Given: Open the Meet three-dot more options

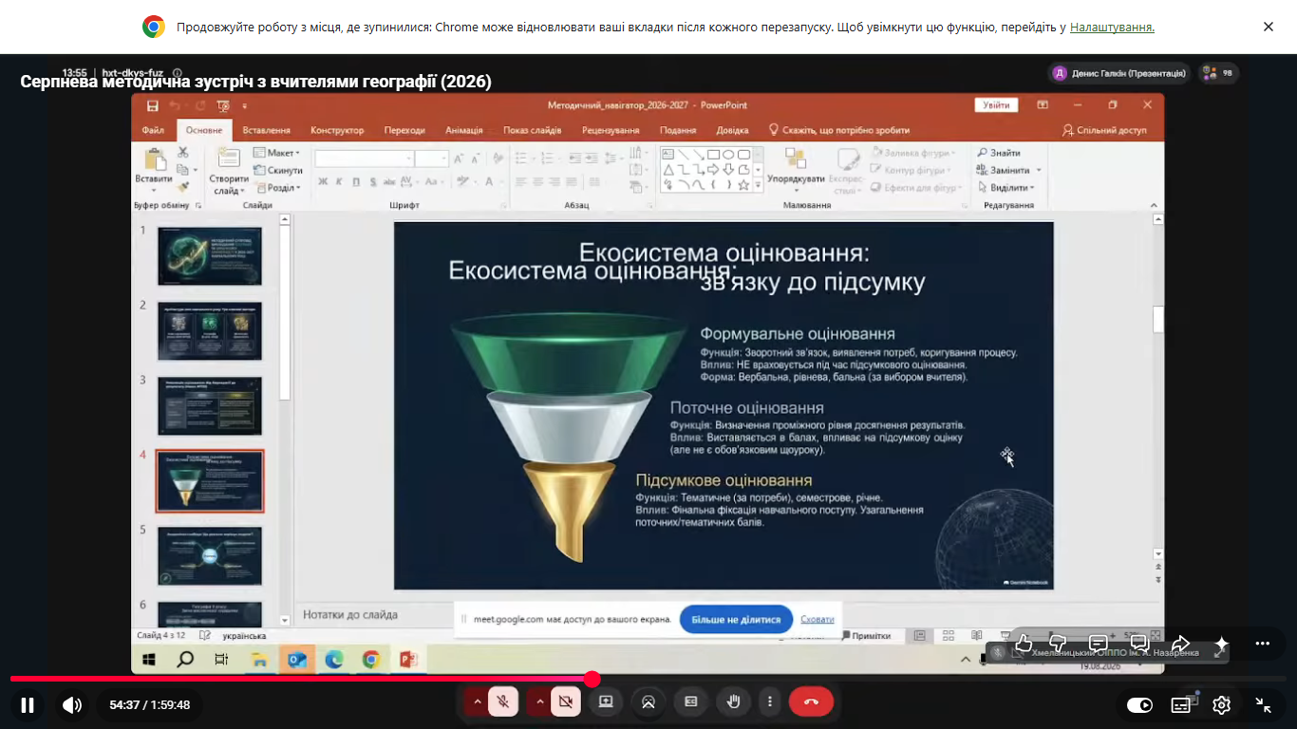Looking at the screenshot, I should pos(770,702).
